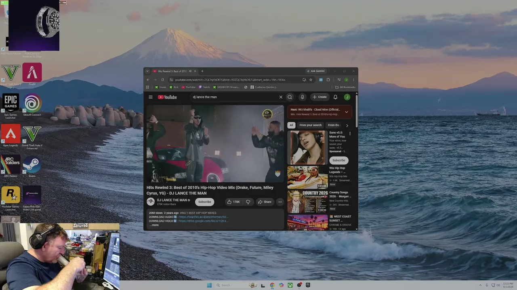This screenshot has height=290, width=517.
Task: Open the Apex Legends desktop shortcut
Action: (11, 135)
